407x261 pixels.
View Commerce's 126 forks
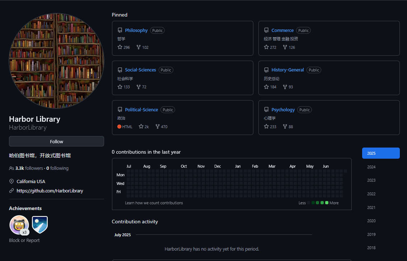coord(289,47)
